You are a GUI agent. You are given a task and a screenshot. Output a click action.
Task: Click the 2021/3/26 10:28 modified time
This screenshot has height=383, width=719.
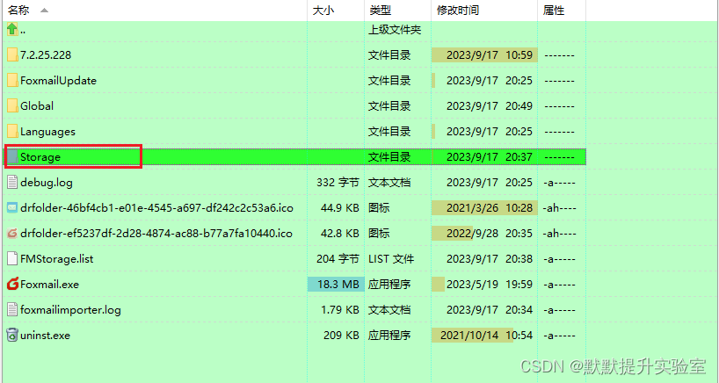[x=490, y=208]
